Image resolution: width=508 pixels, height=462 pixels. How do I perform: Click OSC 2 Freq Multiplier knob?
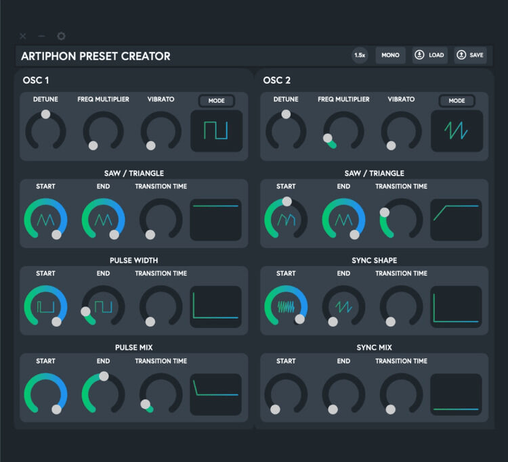[343, 131]
